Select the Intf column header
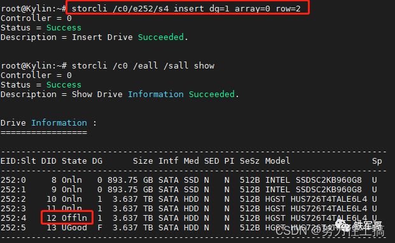 (x=169, y=161)
